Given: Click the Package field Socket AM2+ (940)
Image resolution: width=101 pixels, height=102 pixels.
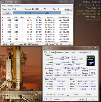Looking at the screenshot, I should point(69,62).
